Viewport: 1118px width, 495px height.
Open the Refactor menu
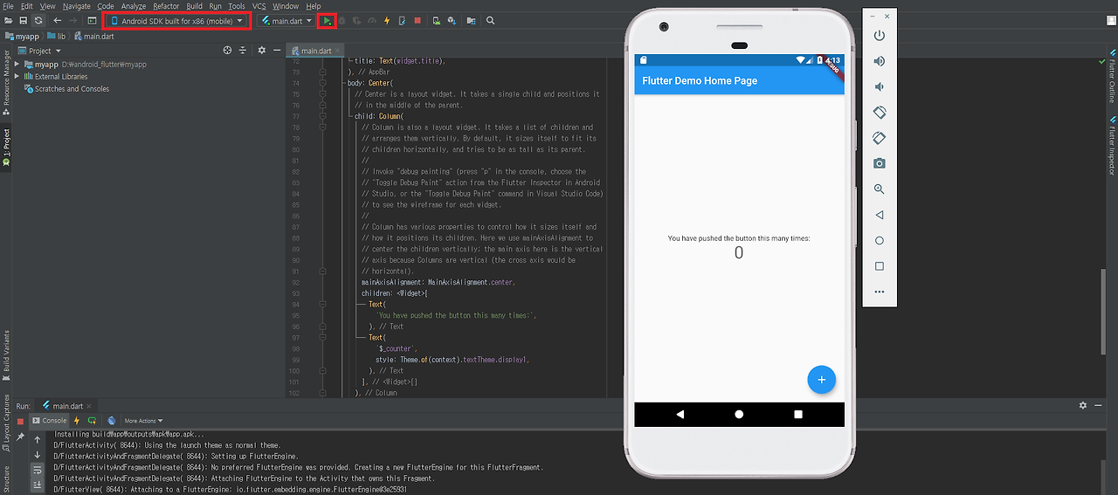(x=166, y=6)
